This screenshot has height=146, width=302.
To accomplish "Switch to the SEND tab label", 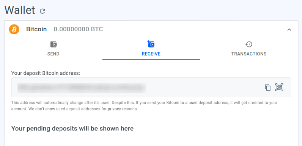I will point(53,54).
